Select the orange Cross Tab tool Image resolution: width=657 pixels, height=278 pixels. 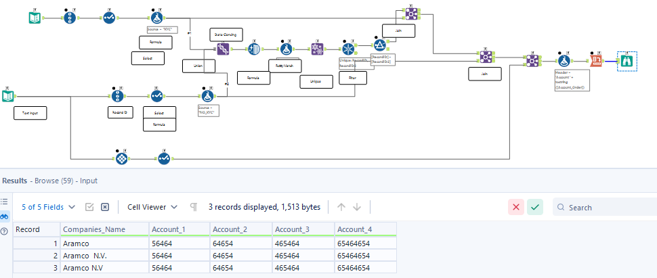coord(596,61)
